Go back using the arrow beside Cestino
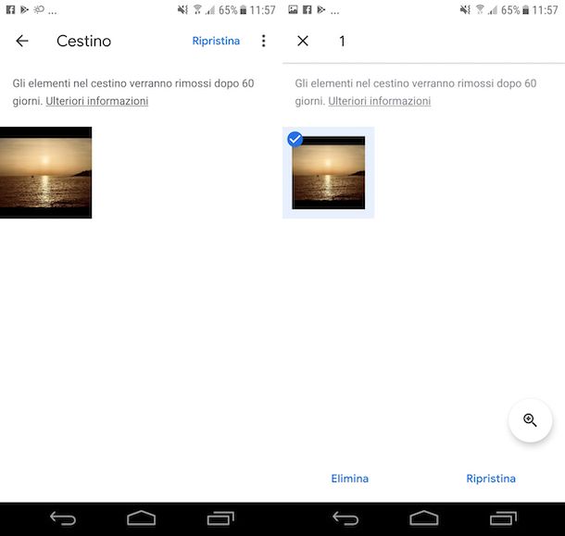Image resolution: width=565 pixels, height=536 pixels. tap(22, 41)
